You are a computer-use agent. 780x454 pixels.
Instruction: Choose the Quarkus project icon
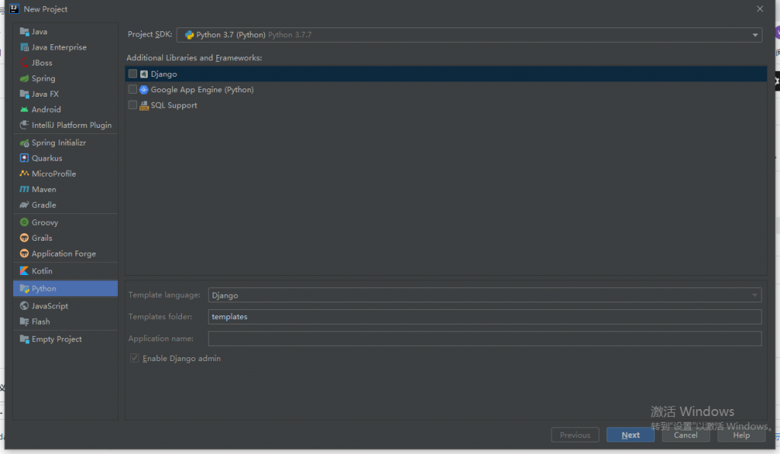[24, 158]
